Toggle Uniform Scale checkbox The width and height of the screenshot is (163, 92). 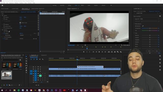pyautogui.click(x=20, y=23)
